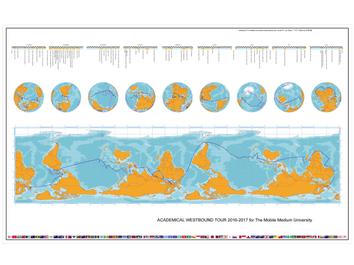Select the second globe from the left
The image size is (354, 265).
point(66,97)
